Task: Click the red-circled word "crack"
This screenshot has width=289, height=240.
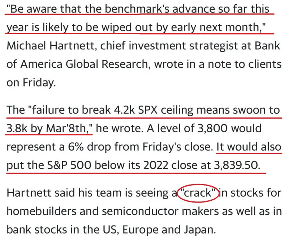Action: pyautogui.click(x=197, y=192)
